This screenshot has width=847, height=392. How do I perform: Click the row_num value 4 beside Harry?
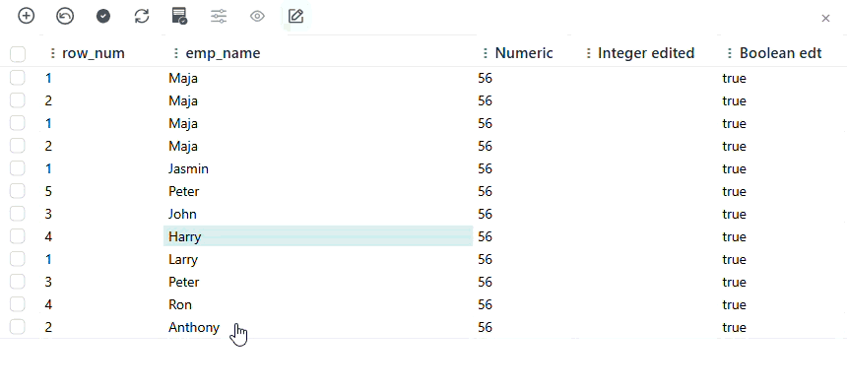coord(48,236)
